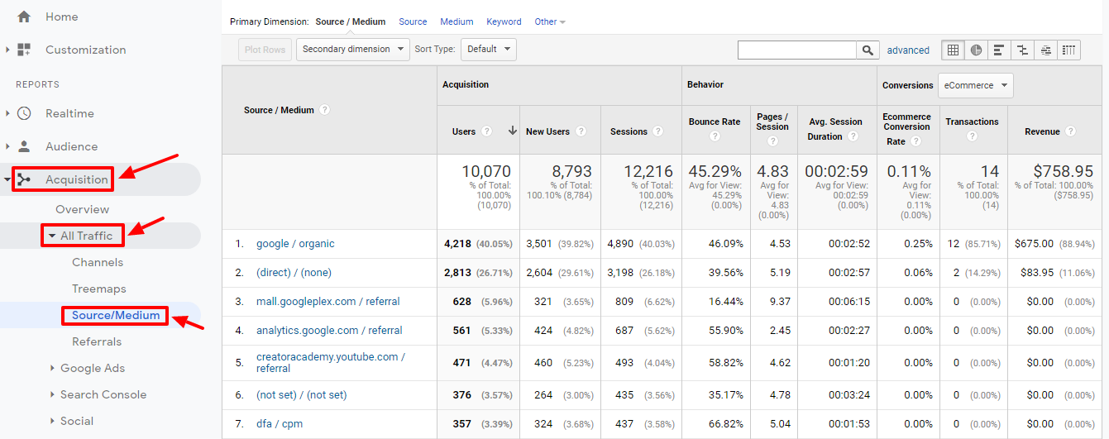Viewport: 1109px width, 439px height.
Task: Open Source/Medium report in sidebar
Action: click(x=116, y=315)
